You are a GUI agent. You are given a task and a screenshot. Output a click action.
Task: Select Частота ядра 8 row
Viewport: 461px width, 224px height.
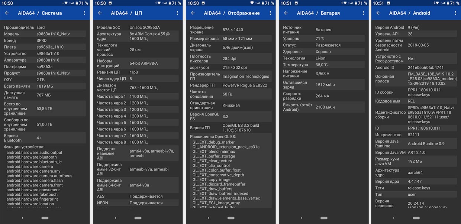coord(138,142)
